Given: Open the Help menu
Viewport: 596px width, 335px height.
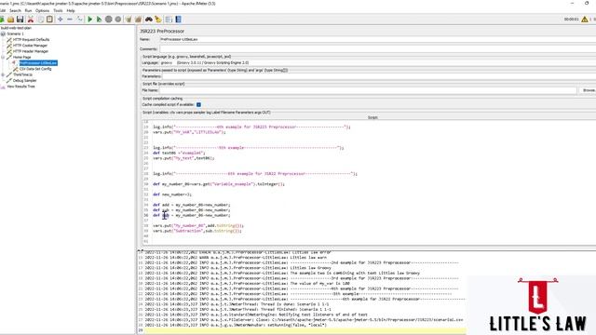Looking at the screenshot, I should (71, 10).
